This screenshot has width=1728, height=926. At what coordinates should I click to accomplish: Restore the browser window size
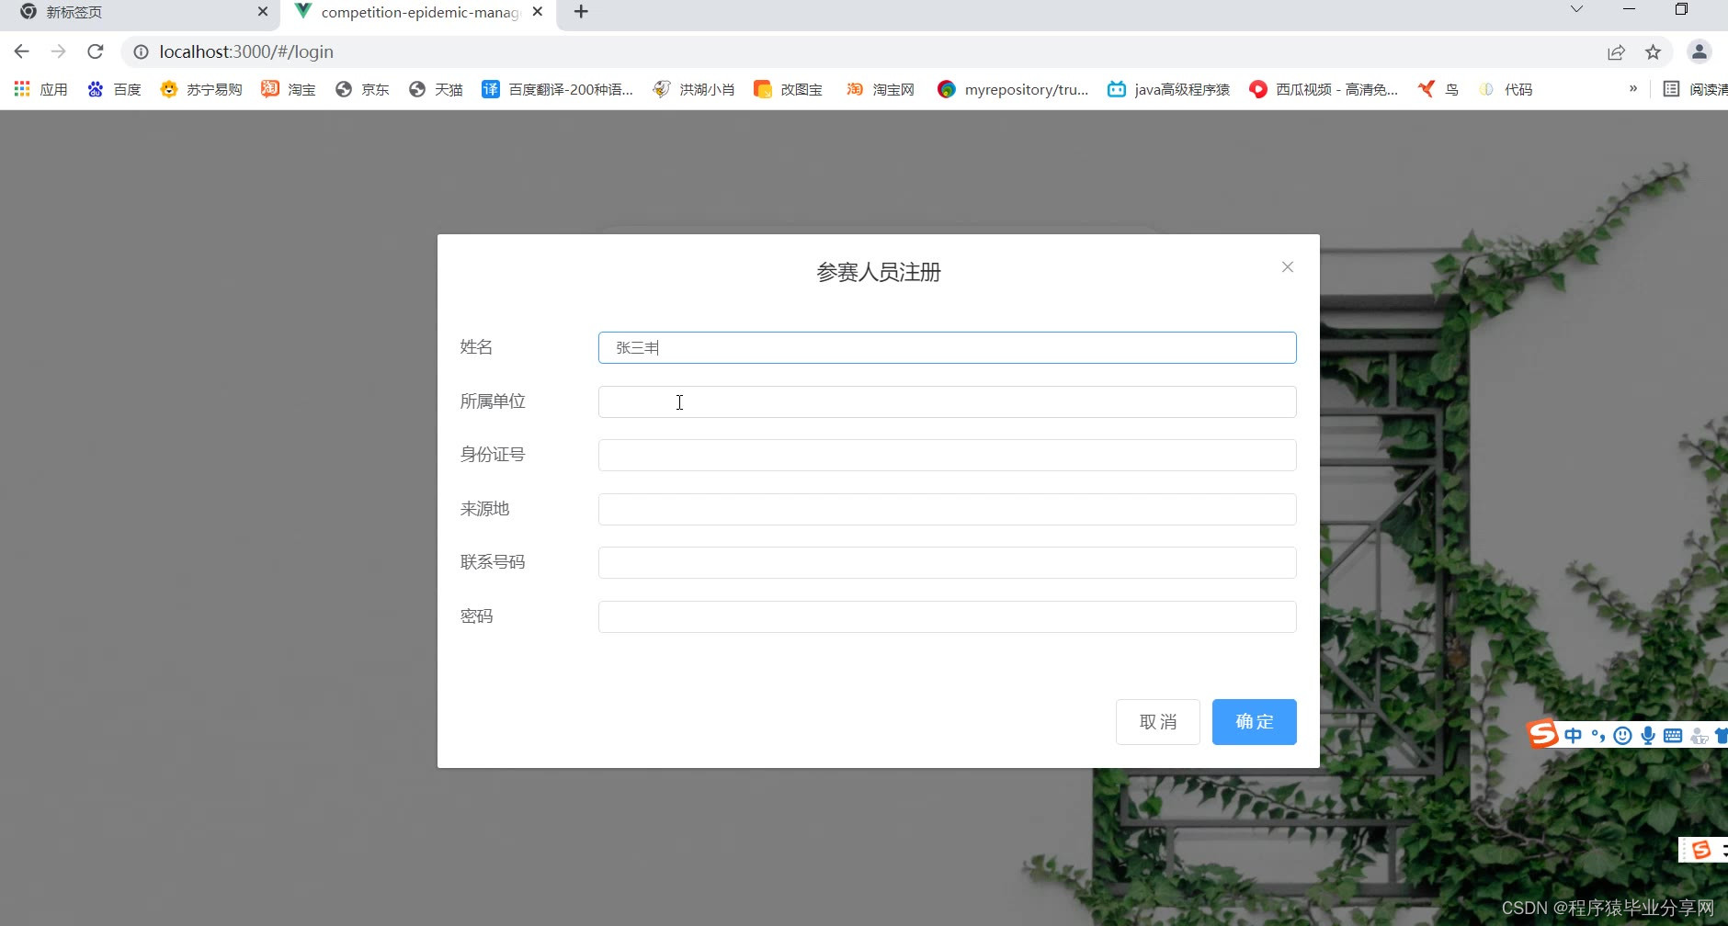1681,9
